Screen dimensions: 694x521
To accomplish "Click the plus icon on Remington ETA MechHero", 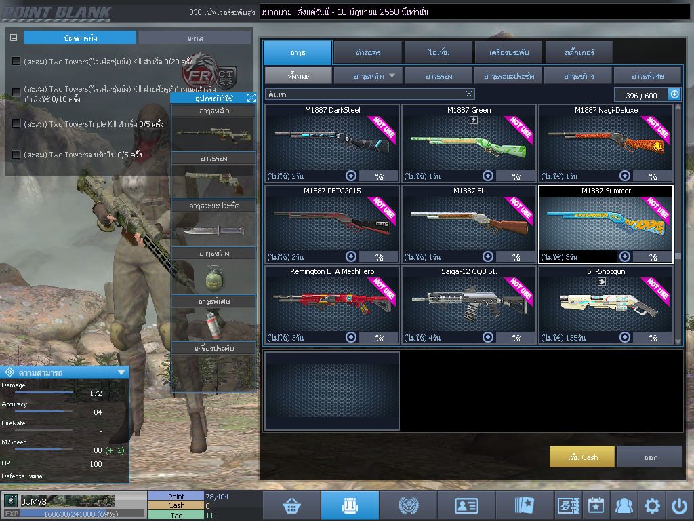I will pyautogui.click(x=351, y=337).
